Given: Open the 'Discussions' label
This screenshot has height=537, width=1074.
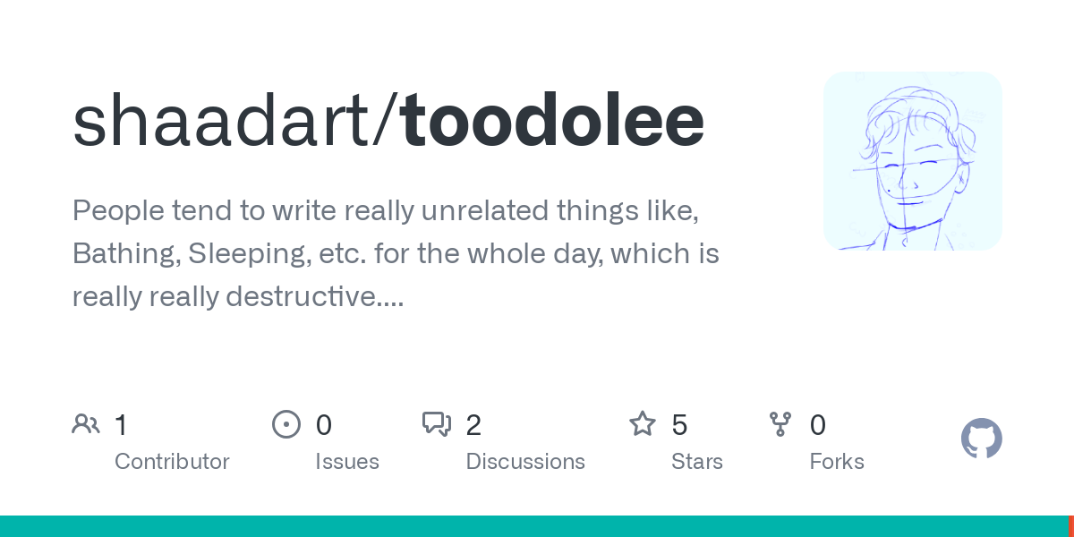Looking at the screenshot, I should pyautogui.click(x=525, y=462).
